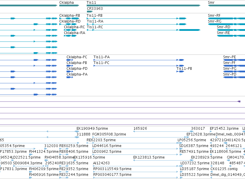Open Smr-RG transcript label
This screenshot has width=245, height=179.
pyautogui.click(x=215, y=21)
